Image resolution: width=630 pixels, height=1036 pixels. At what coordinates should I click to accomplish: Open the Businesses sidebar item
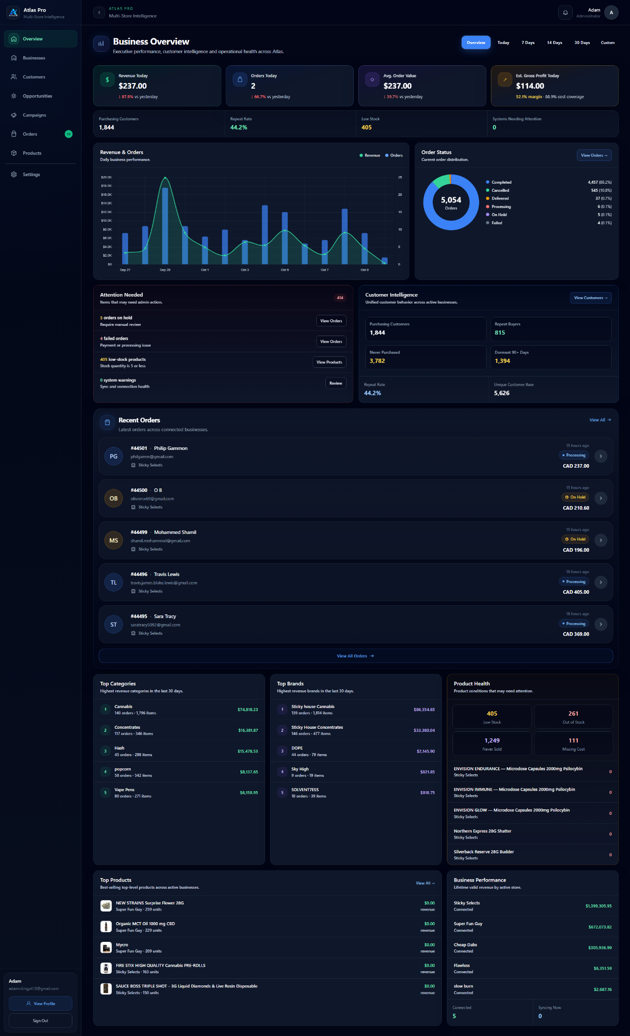[x=40, y=58]
